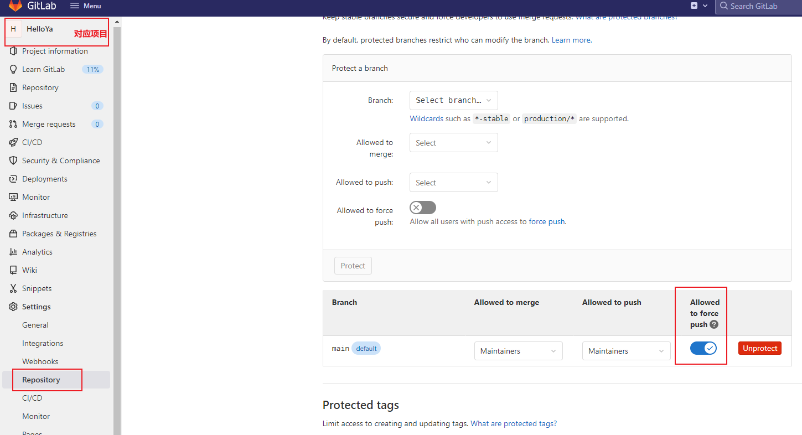Follow the Learn more link
Image resolution: width=802 pixels, height=435 pixels.
coord(571,40)
